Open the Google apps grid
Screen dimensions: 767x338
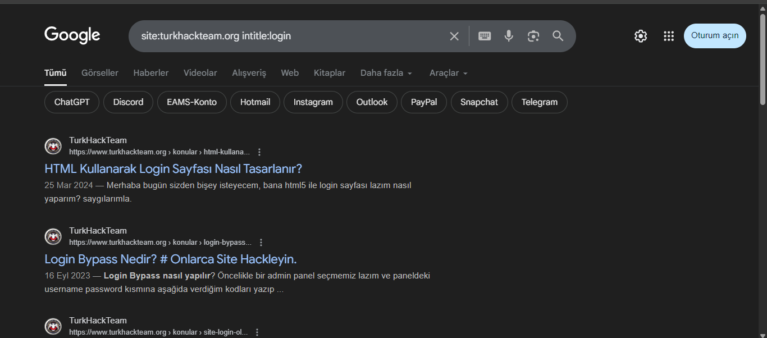pos(668,36)
